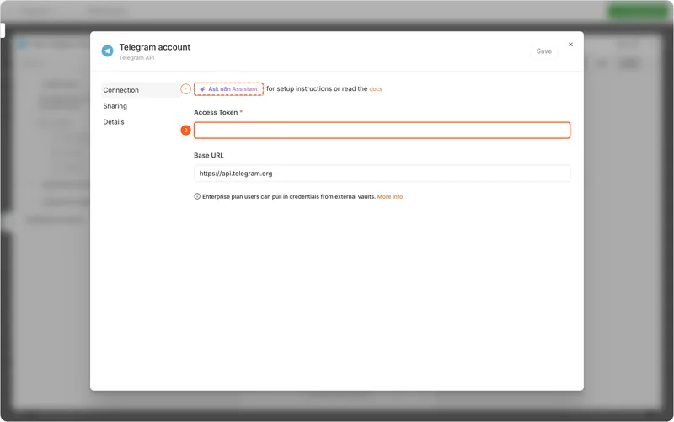Screen dimensions: 674x422
Task: Focus the Access Token input field
Action: [382, 131]
